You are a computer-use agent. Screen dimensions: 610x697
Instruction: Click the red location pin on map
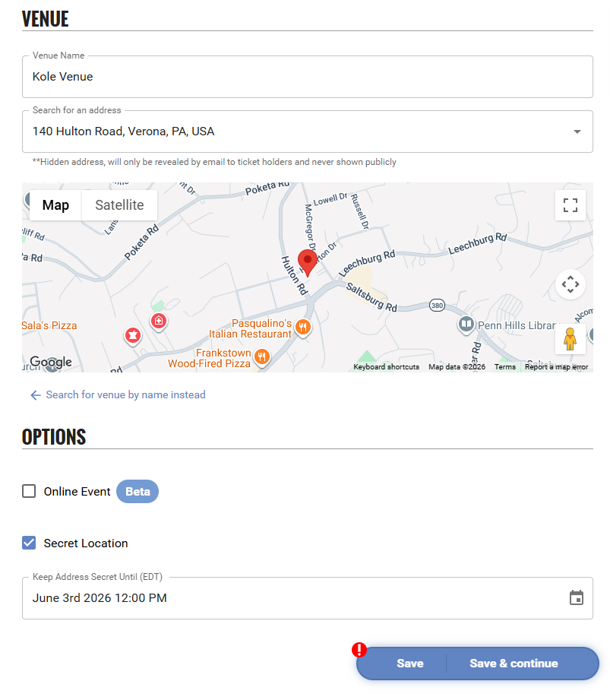click(x=308, y=263)
